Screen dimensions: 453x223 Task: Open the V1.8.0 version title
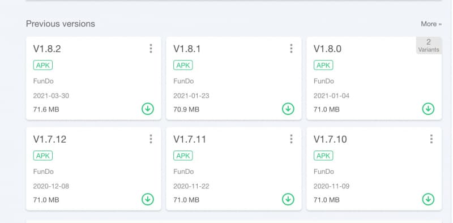coord(328,49)
